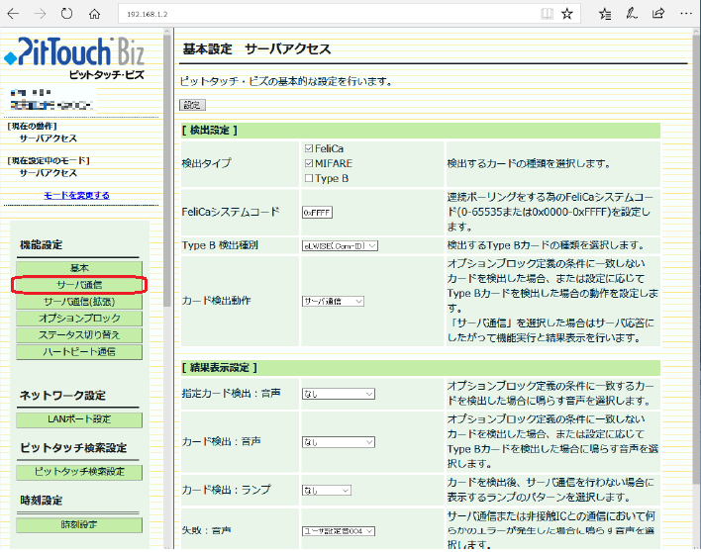Screen dimensions: 701x552
Task: Open the 基本 settings menu item
Action: point(79,268)
